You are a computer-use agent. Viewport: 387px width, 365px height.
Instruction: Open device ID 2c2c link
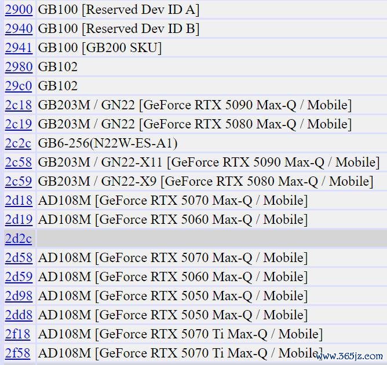click(x=19, y=143)
